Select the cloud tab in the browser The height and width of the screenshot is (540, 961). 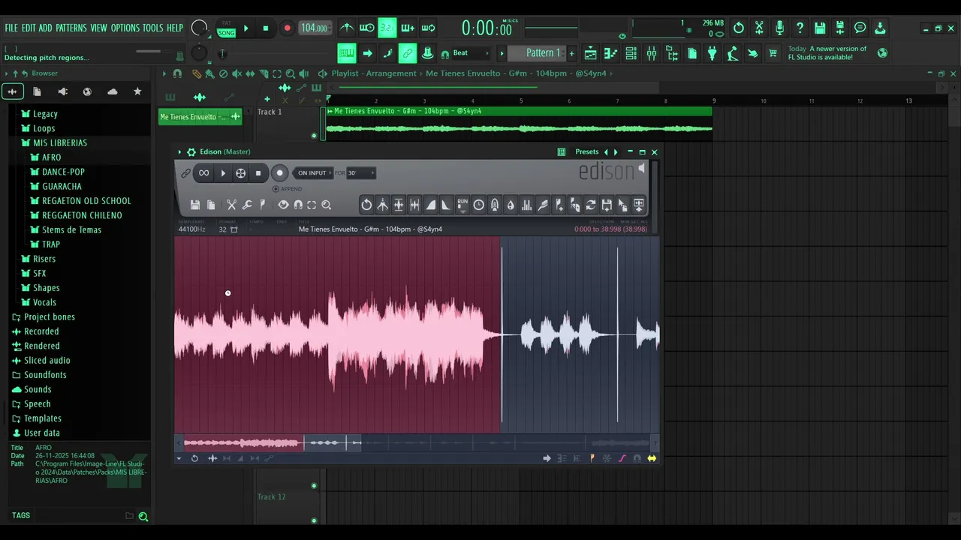(x=113, y=91)
